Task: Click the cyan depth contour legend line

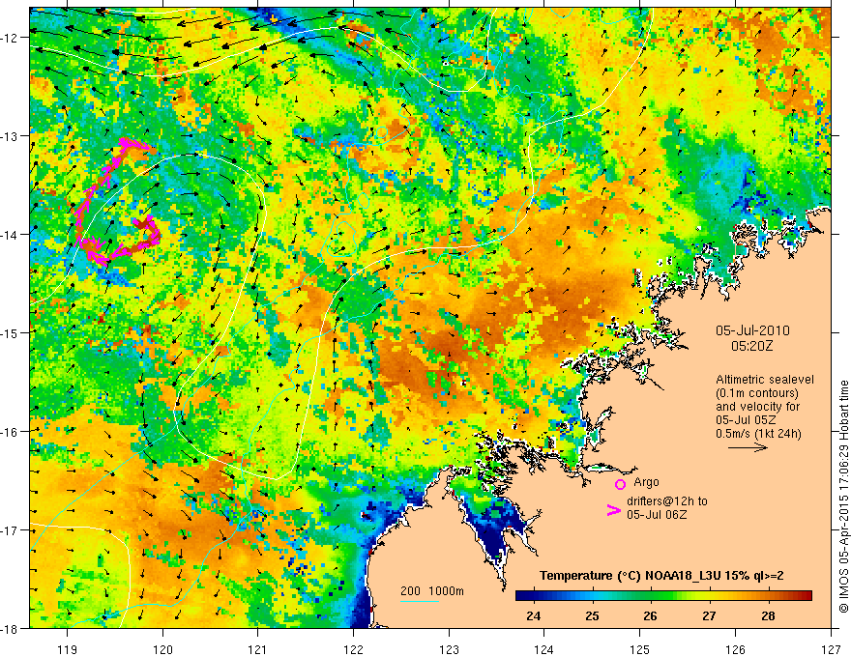Action: click(420, 601)
